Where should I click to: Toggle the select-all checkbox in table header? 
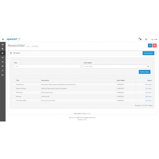[14, 80]
